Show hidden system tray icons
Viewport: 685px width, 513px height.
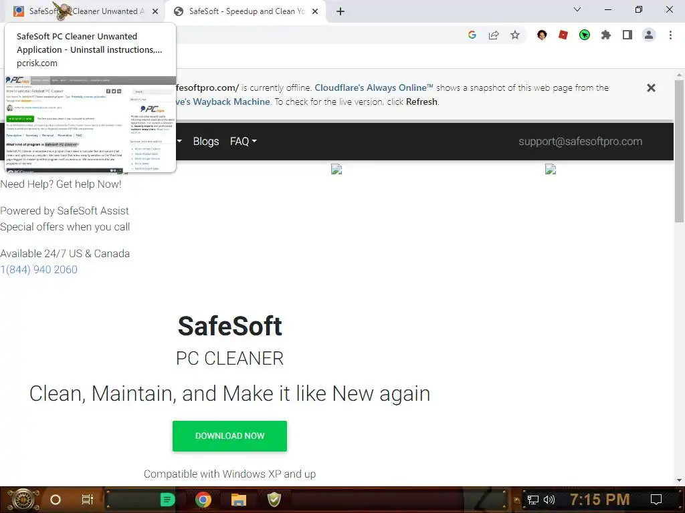[x=517, y=500]
